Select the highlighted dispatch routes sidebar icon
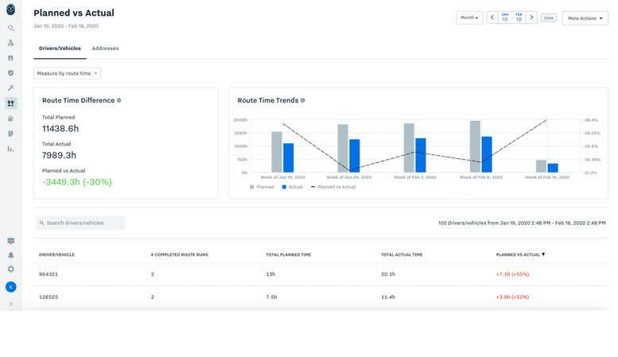This screenshot has height=357, width=618. (10, 103)
